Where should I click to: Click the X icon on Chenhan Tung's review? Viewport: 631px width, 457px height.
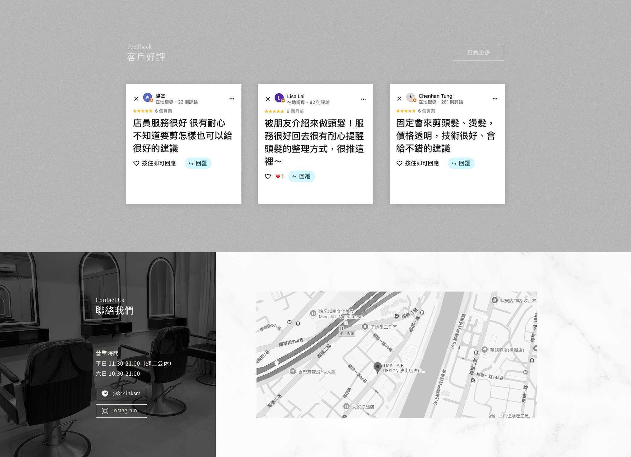[399, 99]
